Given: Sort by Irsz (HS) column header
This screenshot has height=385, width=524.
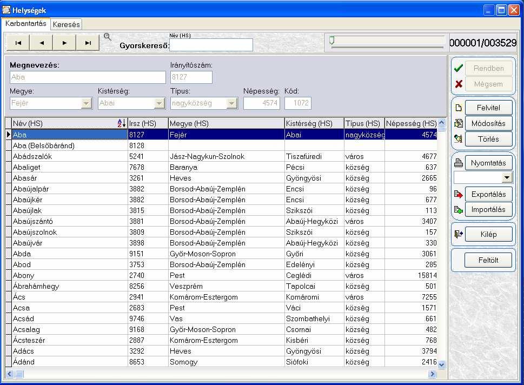Looking at the screenshot, I should 148,123.
